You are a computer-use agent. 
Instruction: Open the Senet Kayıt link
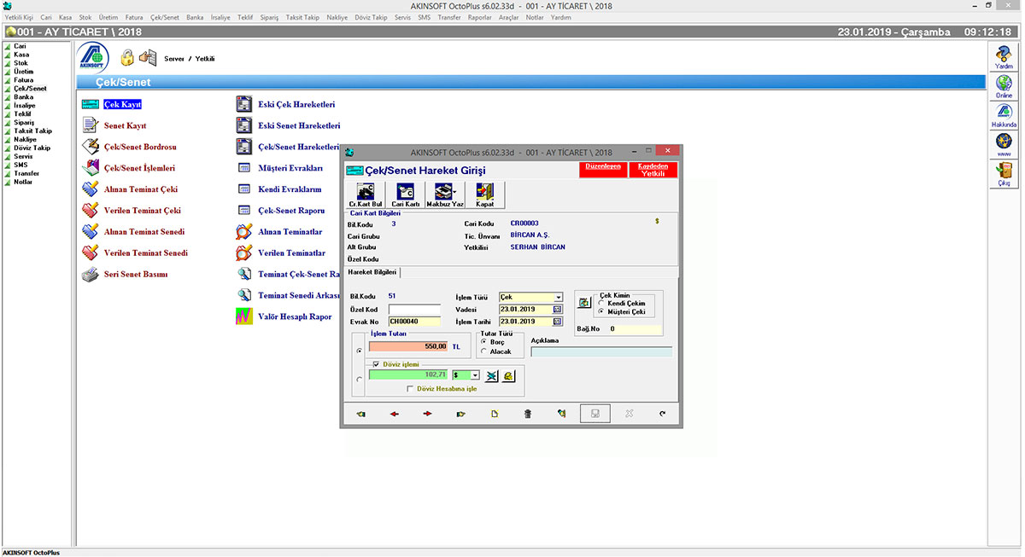pos(125,126)
